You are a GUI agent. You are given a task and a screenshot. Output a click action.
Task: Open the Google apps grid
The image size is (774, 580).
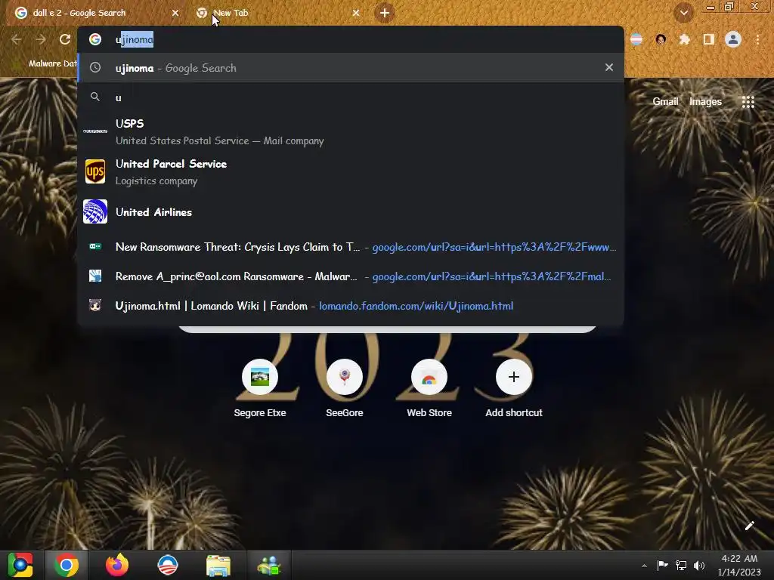coord(748,102)
